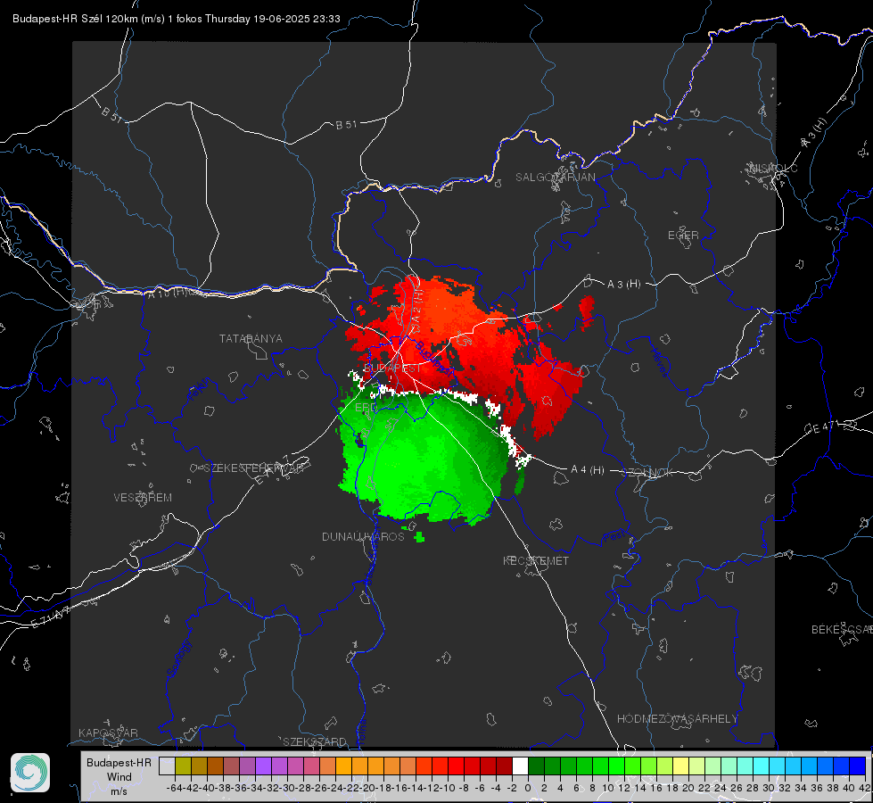Image resolution: width=873 pixels, height=803 pixels.
Task: Click the title text with date 19-06-2025 23:33
Action: (x=176, y=19)
